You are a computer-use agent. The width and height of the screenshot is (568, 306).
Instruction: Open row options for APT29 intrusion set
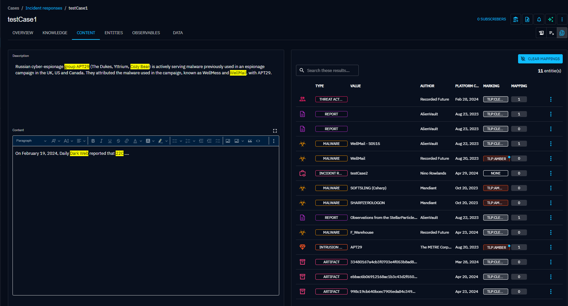tap(551, 247)
